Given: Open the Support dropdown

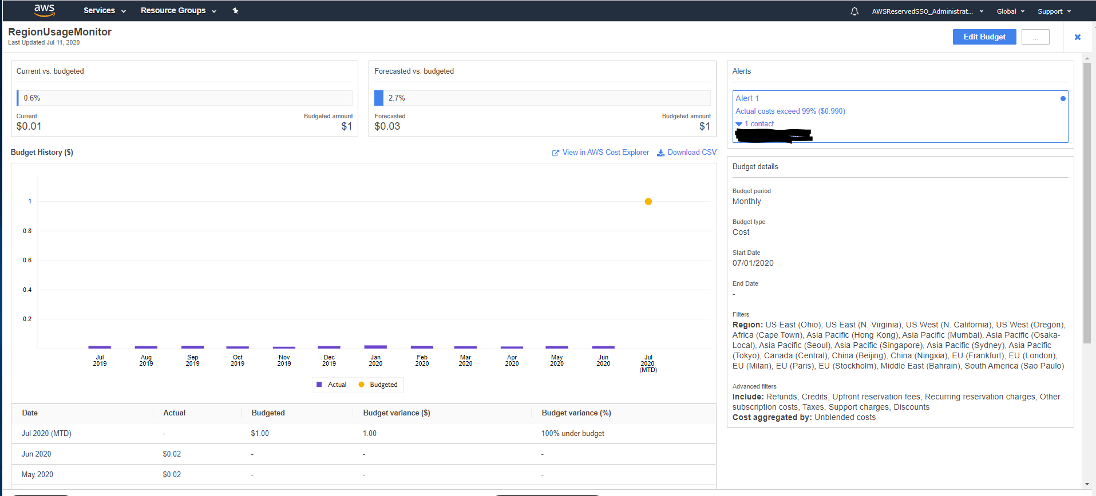Looking at the screenshot, I should (1054, 11).
